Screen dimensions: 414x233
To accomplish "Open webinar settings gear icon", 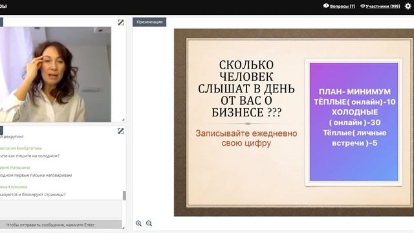I will pos(408,6).
